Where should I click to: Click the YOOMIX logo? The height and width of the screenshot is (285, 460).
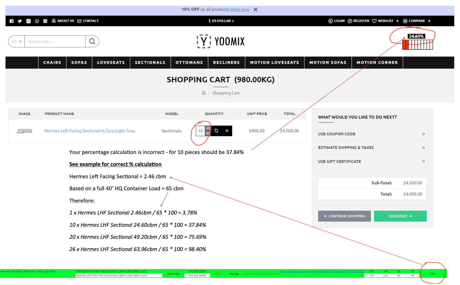click(221, 41)
